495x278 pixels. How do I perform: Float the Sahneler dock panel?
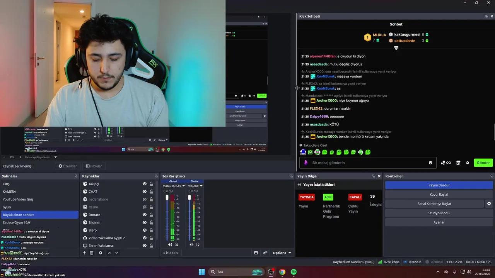pyautogui.click(x=76, y=176)
